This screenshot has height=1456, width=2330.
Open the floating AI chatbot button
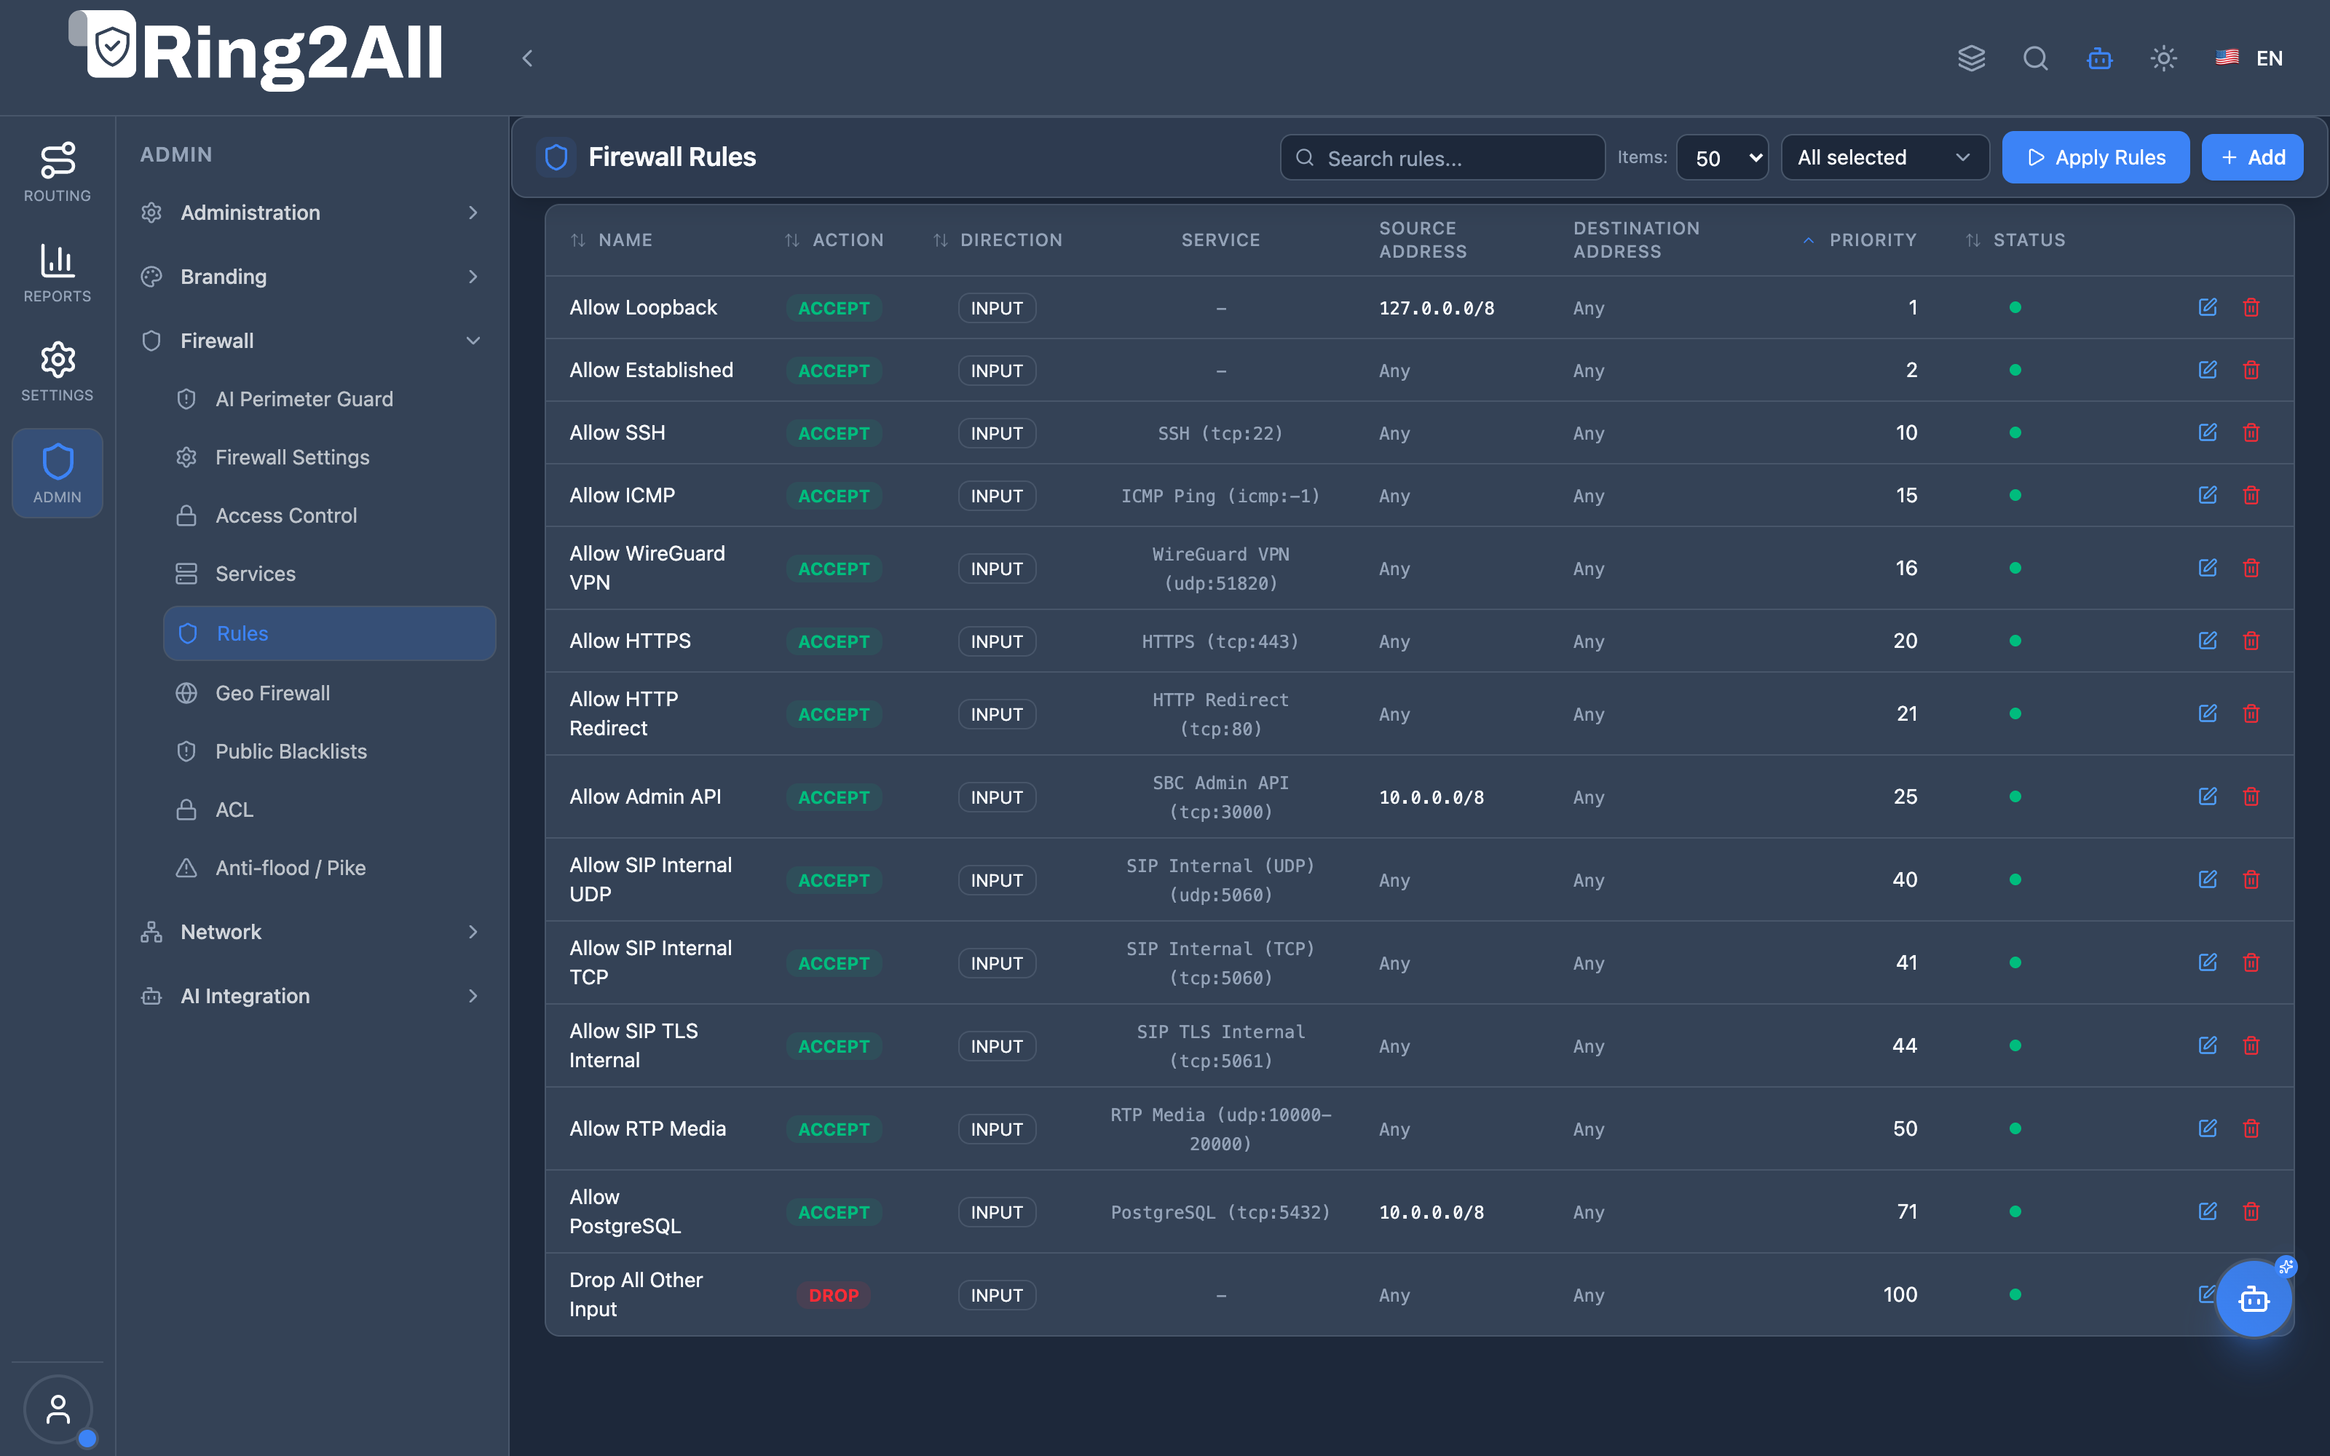[2253, 1299]
